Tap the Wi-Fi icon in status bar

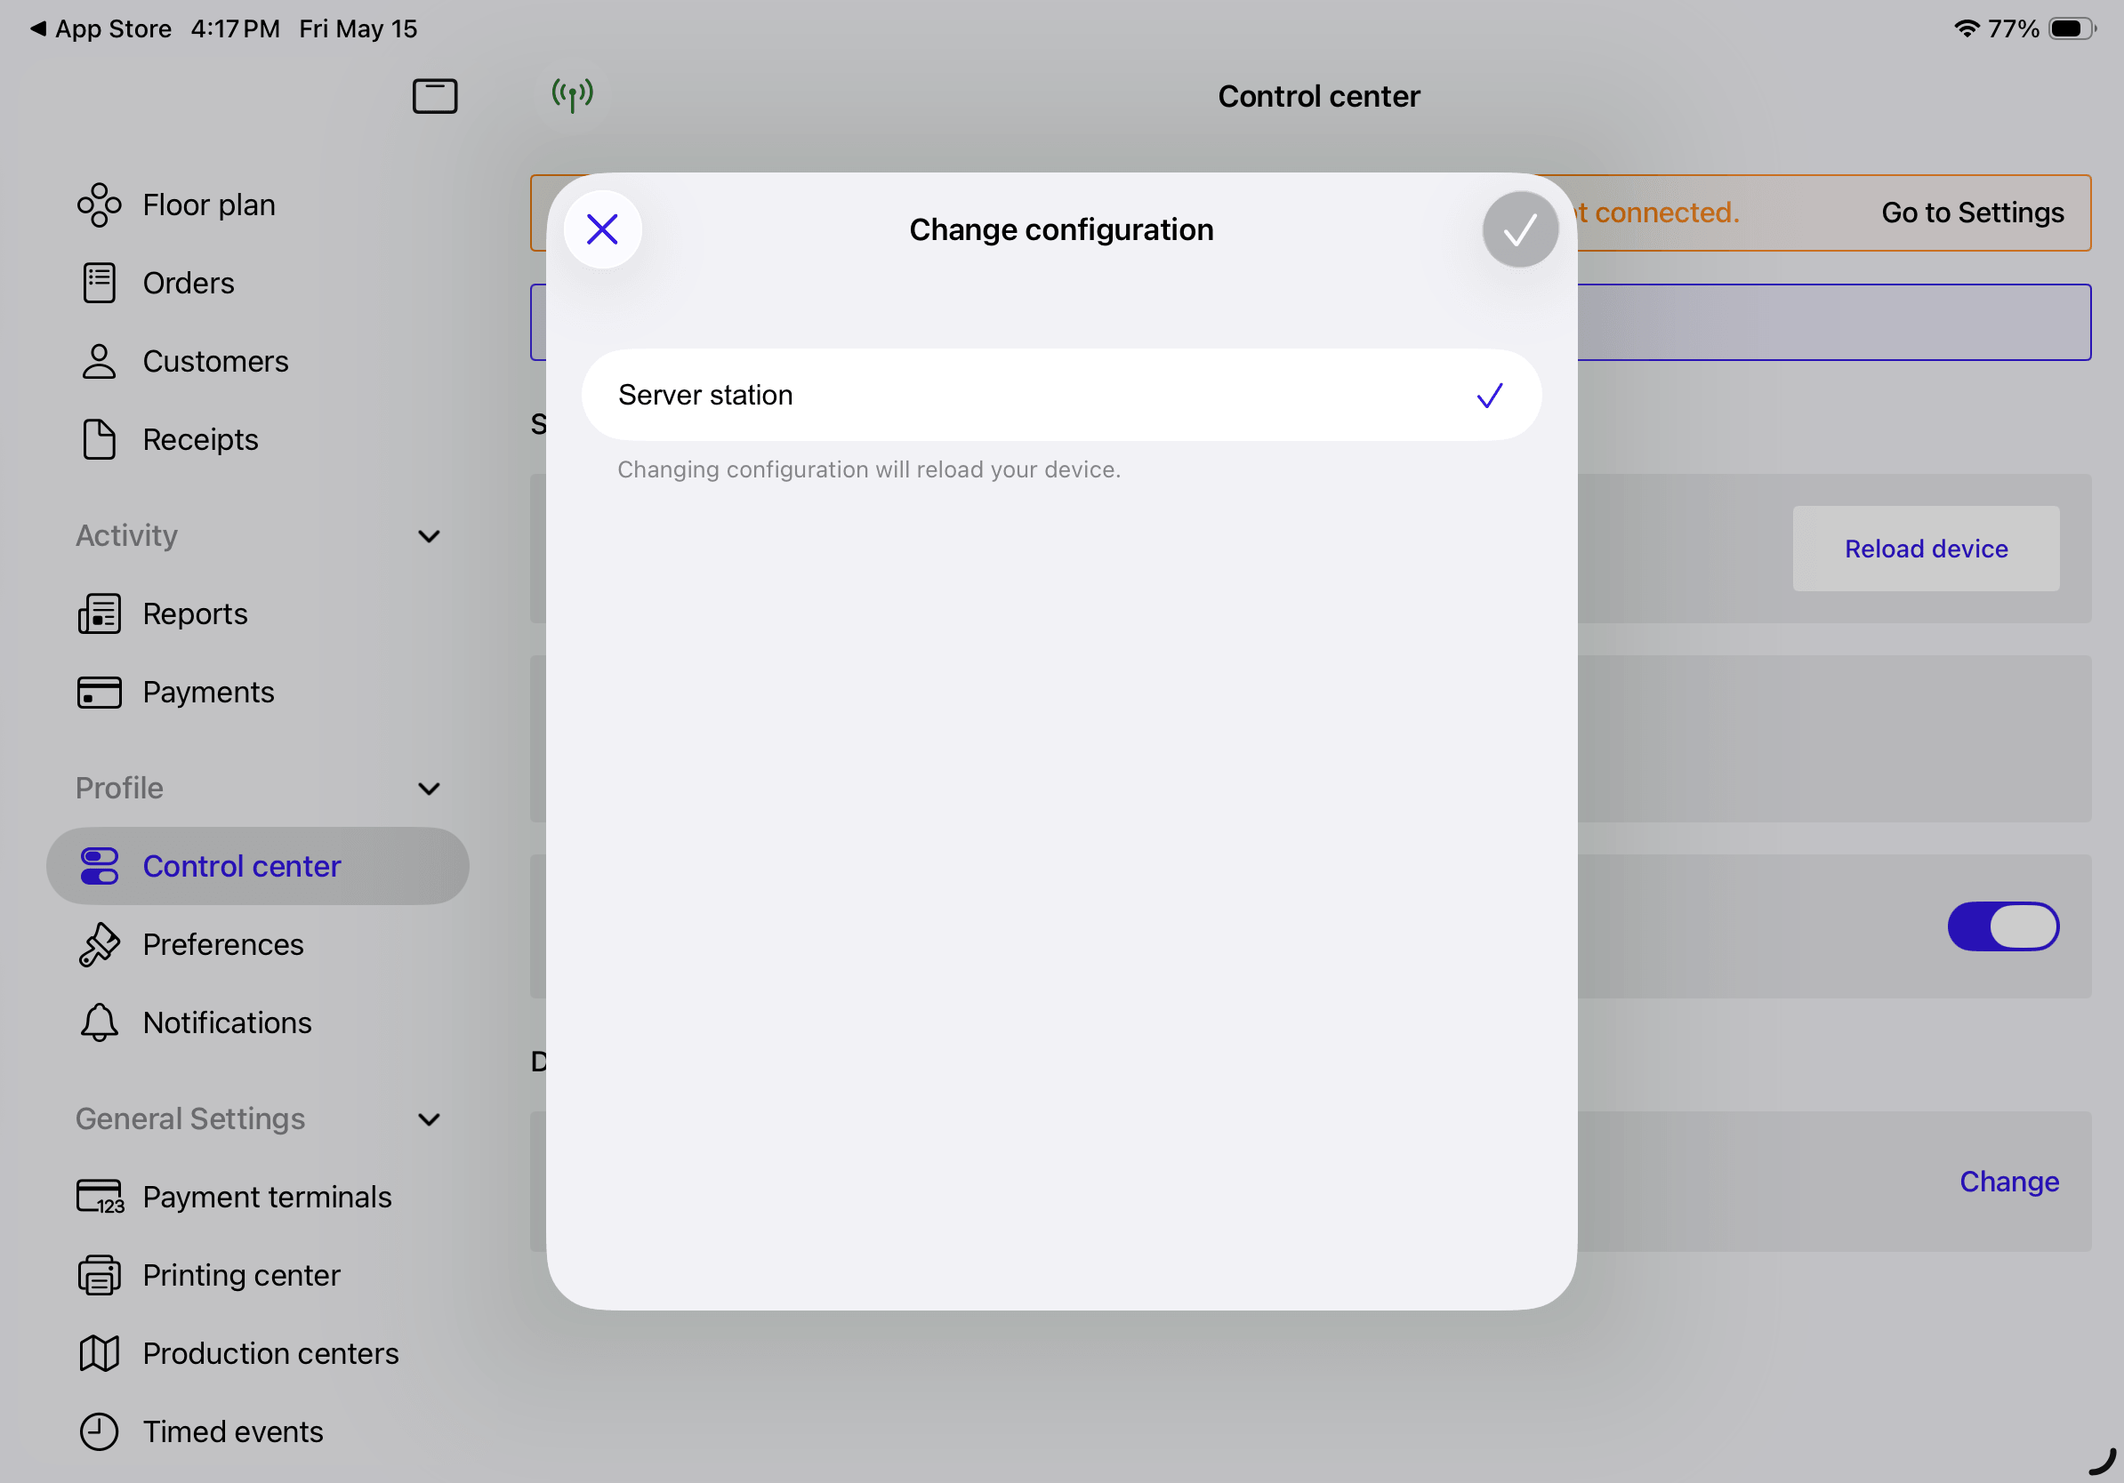1966,28
